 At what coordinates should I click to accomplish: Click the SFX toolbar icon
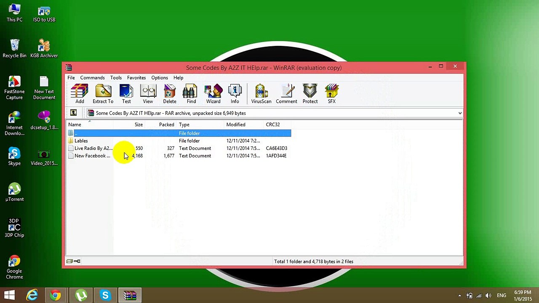[x=332, y=94]
